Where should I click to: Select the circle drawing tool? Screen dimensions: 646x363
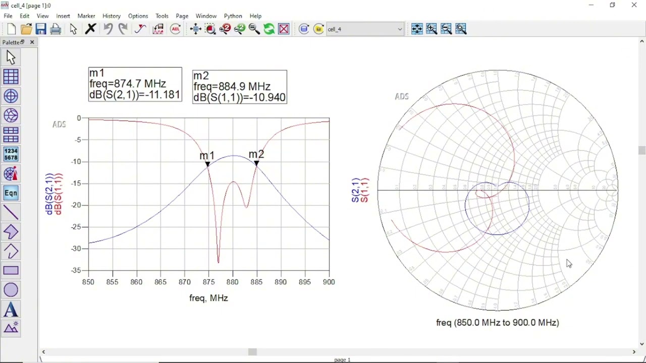(11, 290)
